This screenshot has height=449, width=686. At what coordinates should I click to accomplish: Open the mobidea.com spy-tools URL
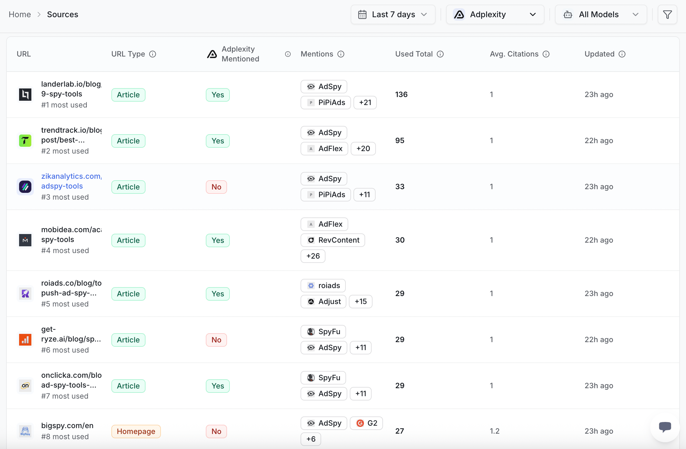pyautogui.click(x=71, y=235)
